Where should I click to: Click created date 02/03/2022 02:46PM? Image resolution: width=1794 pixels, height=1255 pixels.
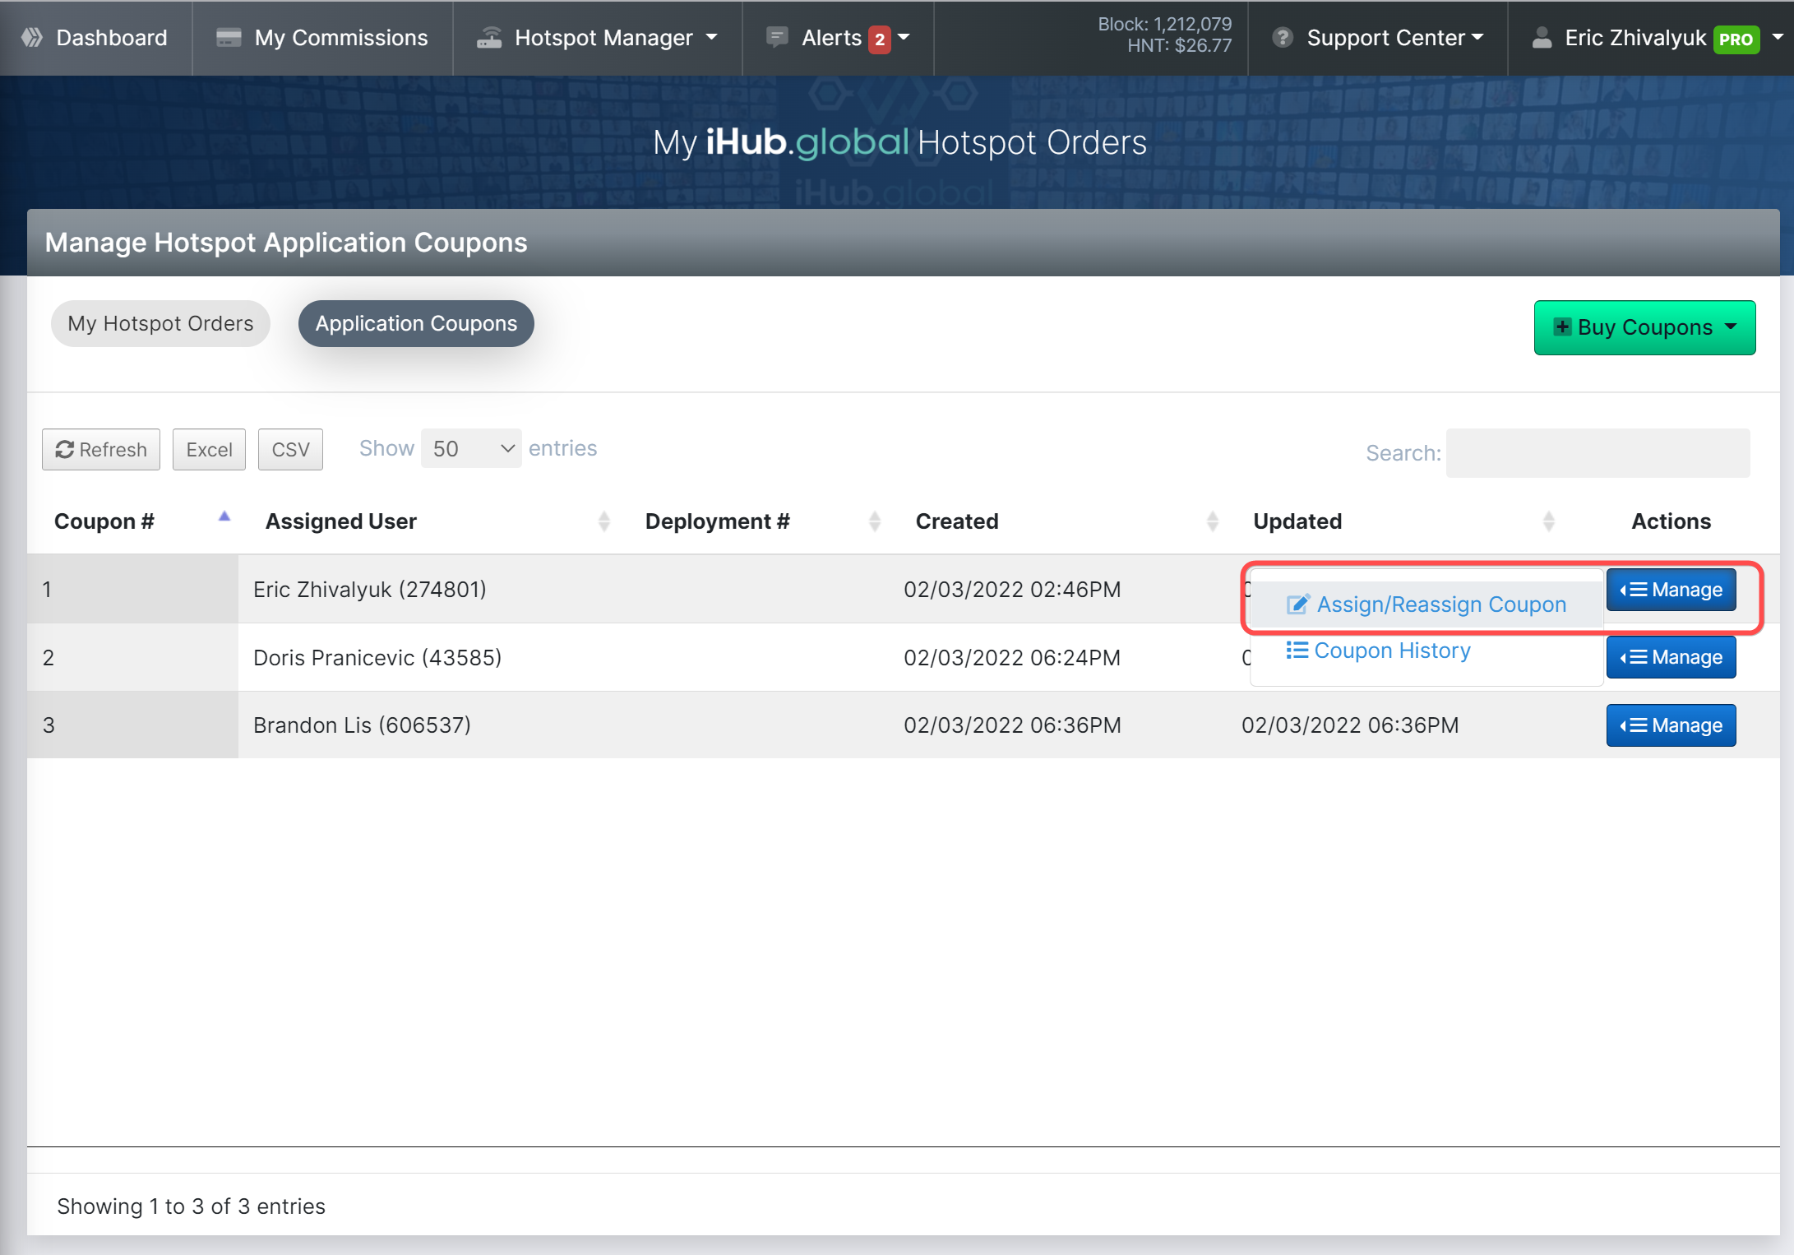click(1012, 590)
